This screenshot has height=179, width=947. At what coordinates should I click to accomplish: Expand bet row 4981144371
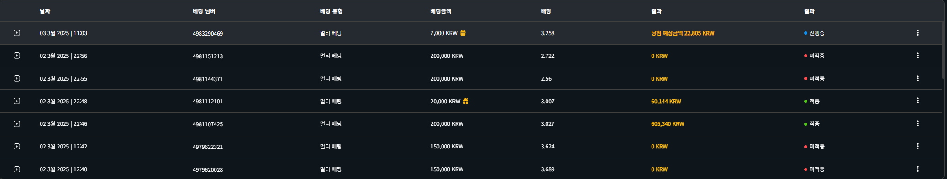(17, 78)
